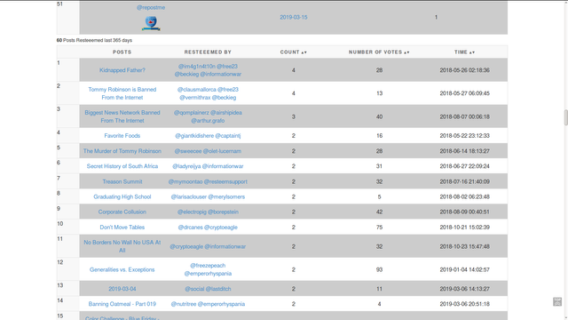Visit @borepstein profile
This screenshot has height=320, width=568.
click(x=223, y=212)
